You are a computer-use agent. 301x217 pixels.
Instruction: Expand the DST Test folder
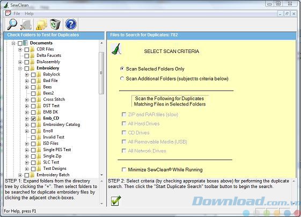coord(27,106)
